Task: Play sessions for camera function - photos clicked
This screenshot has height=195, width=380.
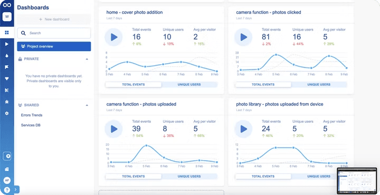Action: (243, 37)
